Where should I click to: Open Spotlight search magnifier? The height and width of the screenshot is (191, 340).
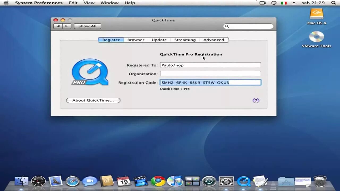334,3
